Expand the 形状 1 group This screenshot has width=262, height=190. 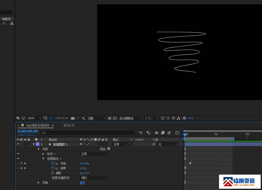pos(43,154)
